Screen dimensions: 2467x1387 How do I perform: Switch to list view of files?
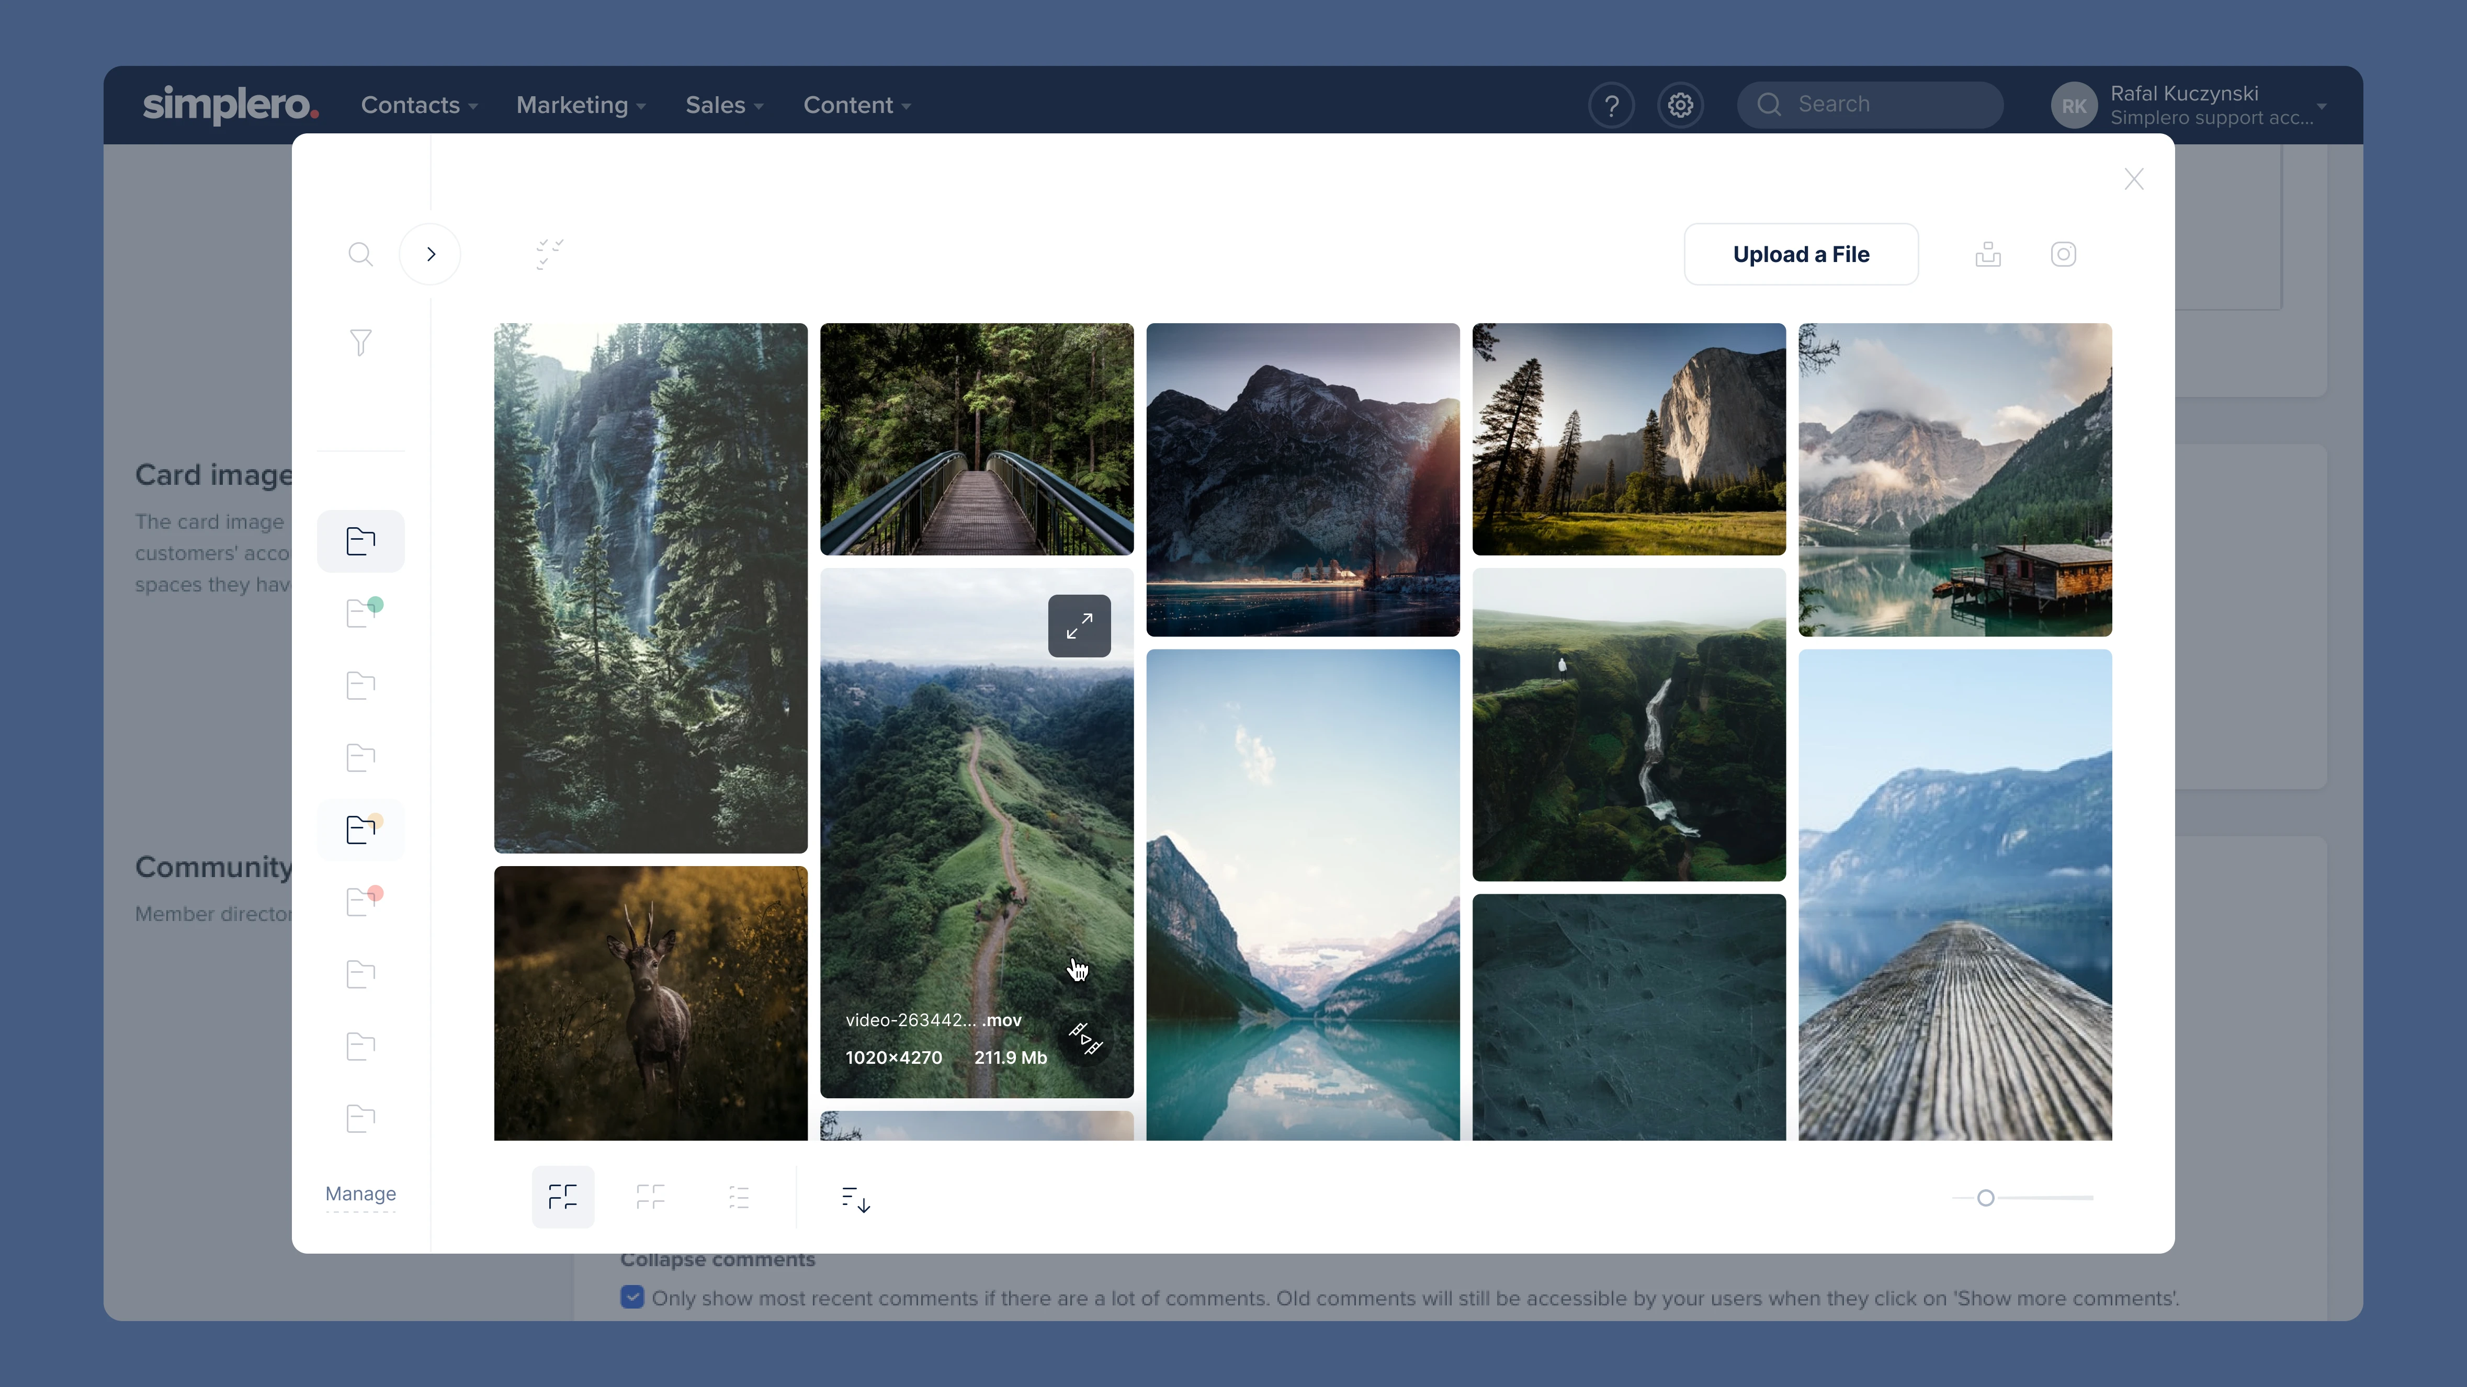[x=739, y=1197]
